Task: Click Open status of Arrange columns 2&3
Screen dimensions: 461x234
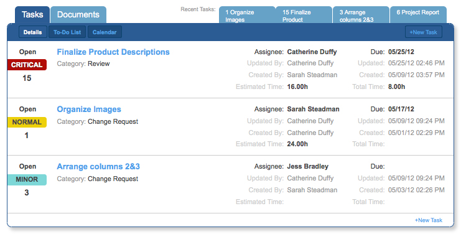Action: click(27, 166)
